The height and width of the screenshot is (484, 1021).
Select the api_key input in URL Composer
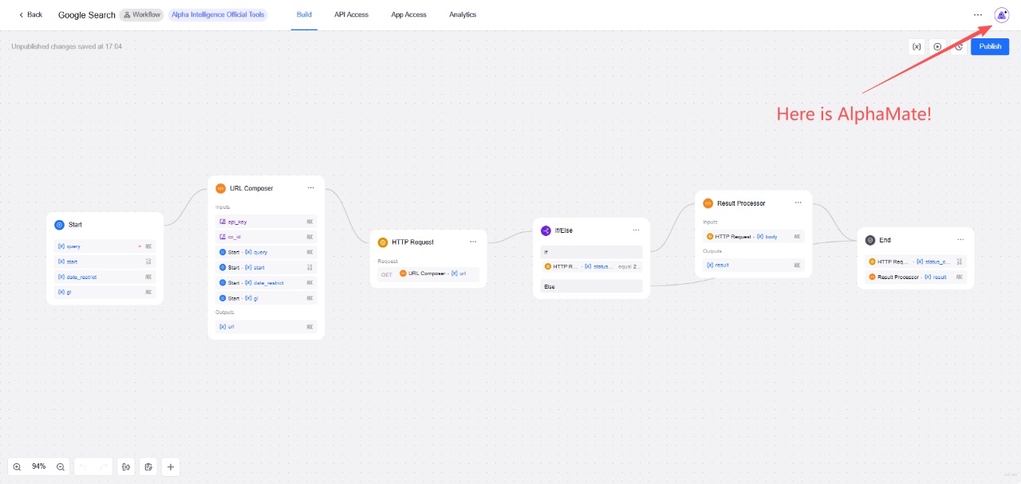[266, 222]
